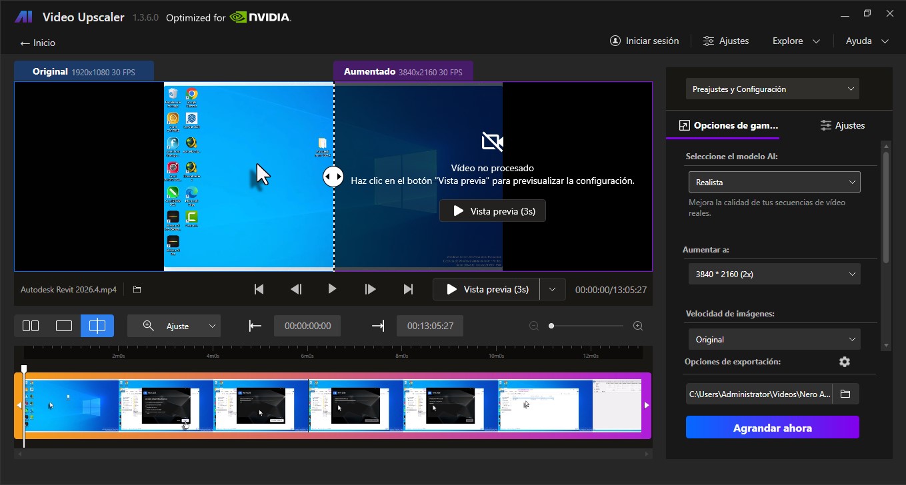Jump to the first frame with skip-back control
906x485 pixels.
(x=259, y=288)
